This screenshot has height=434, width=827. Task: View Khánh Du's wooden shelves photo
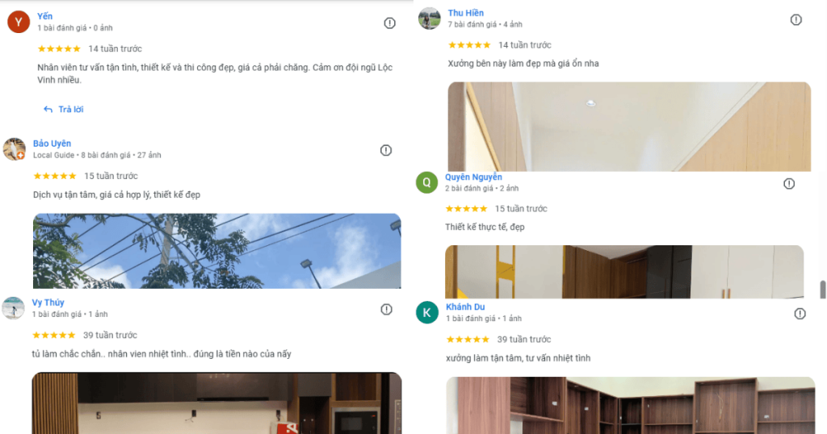630,405
